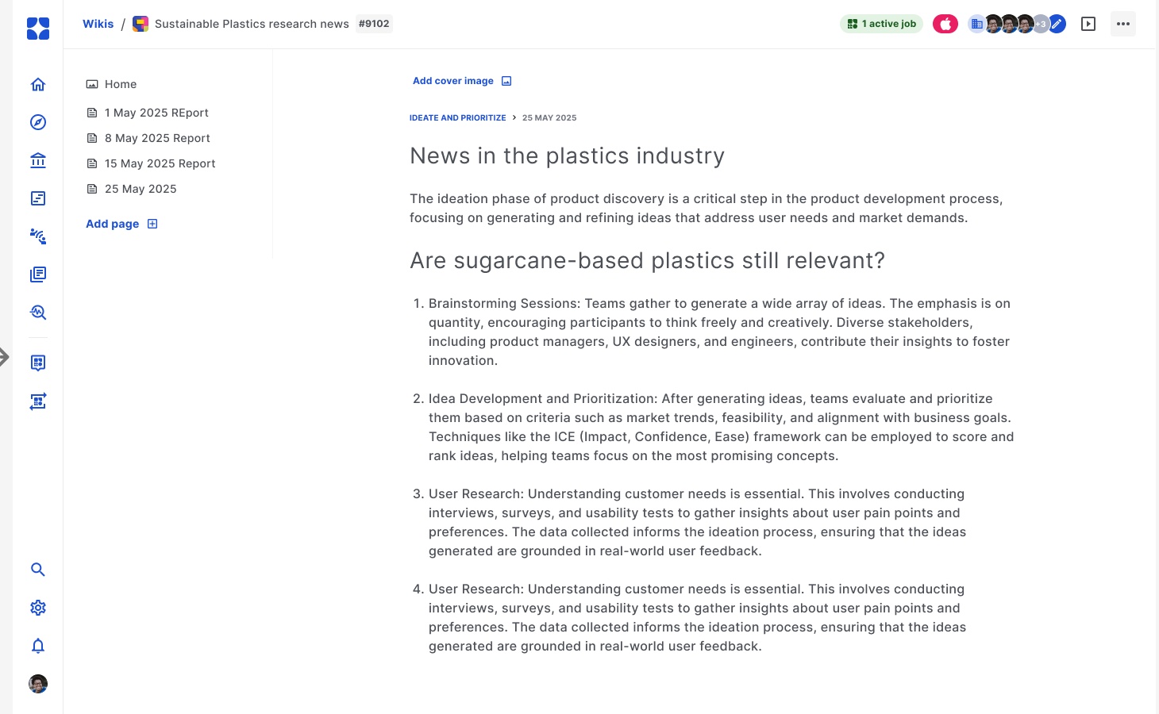Show the +3 additional members
The image size is (1159, 714).
click(x=1041, y=24)
